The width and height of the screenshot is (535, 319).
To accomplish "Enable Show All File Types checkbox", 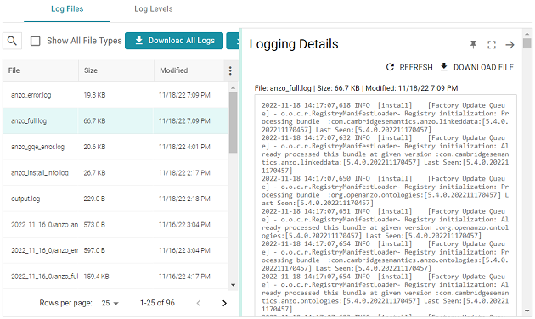I will (36, 42).
